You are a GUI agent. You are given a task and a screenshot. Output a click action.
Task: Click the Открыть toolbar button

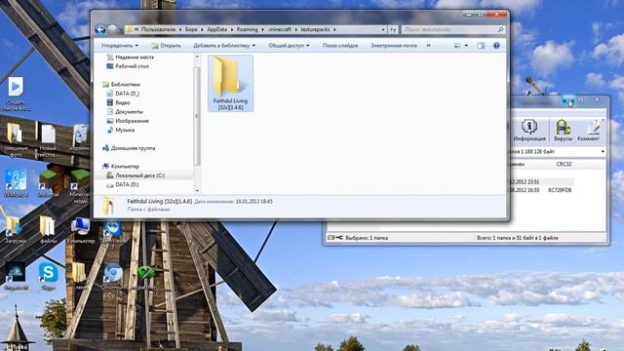pos(167,46)
